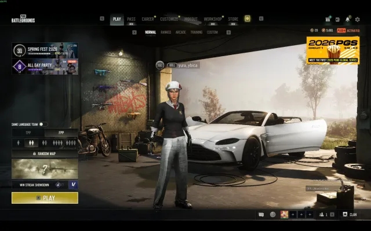Image resolution: width=371 pixels, height=231 pixels.
Task: Open the notifications bell
Action: [348, 19]
